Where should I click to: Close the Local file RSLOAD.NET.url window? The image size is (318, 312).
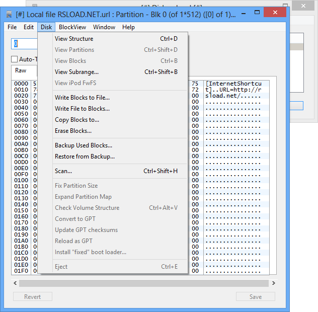(x=275, y=13)
